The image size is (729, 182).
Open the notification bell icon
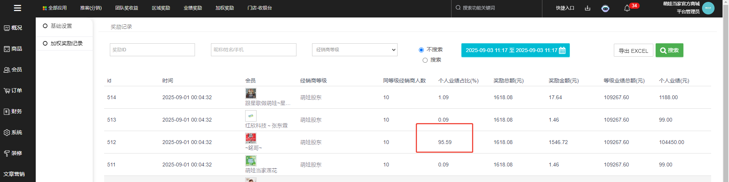(x=627, y=8)
